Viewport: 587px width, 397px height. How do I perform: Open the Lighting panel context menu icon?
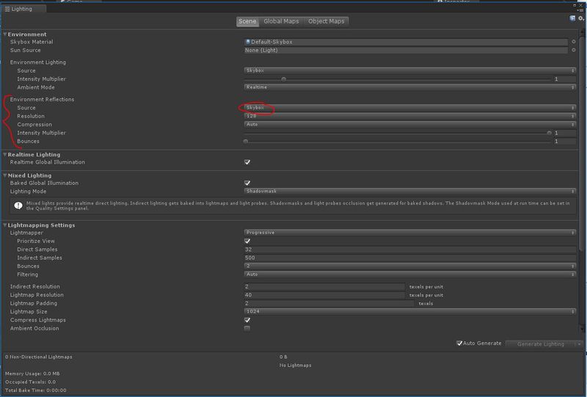coord(580,10)
